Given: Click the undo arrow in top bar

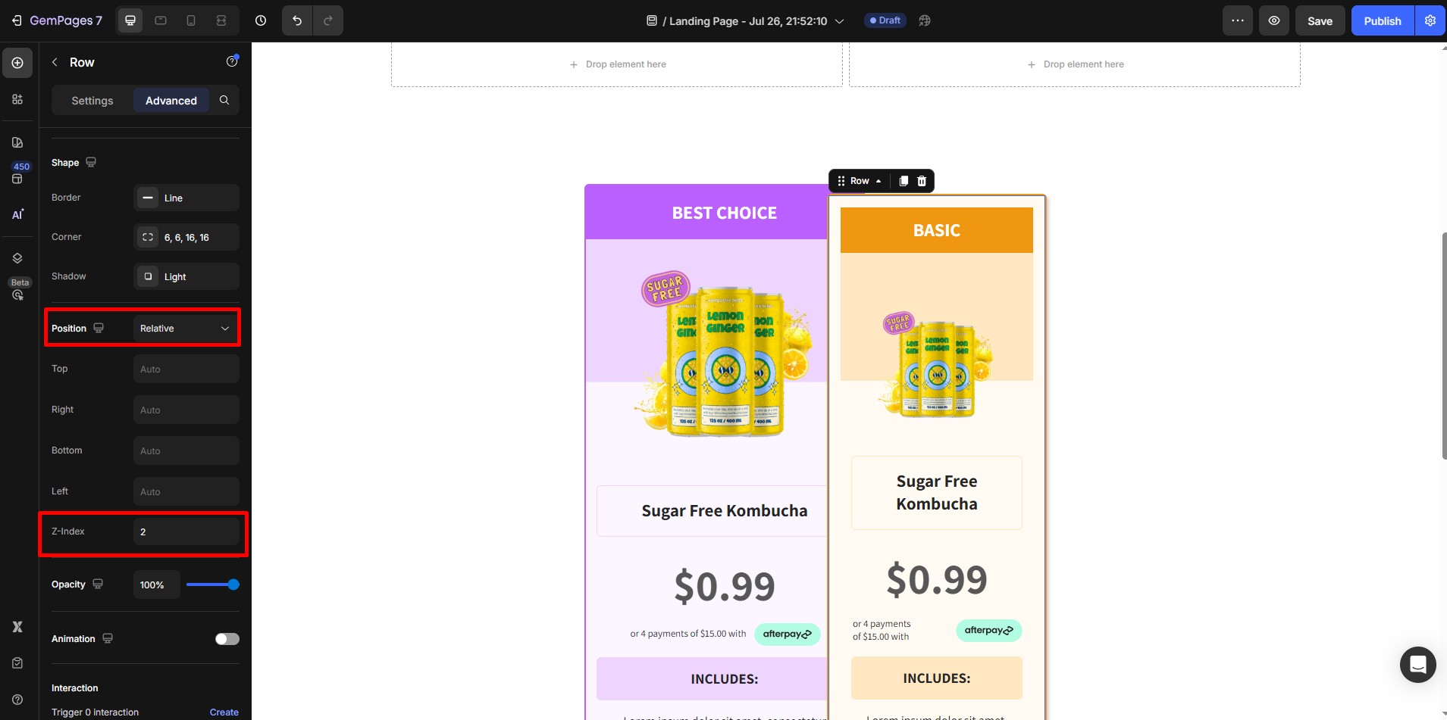Looking at the screenshot, I should (297, 20).
